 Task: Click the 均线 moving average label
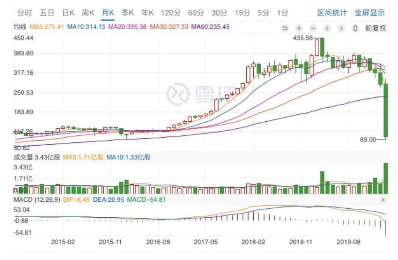20,27
